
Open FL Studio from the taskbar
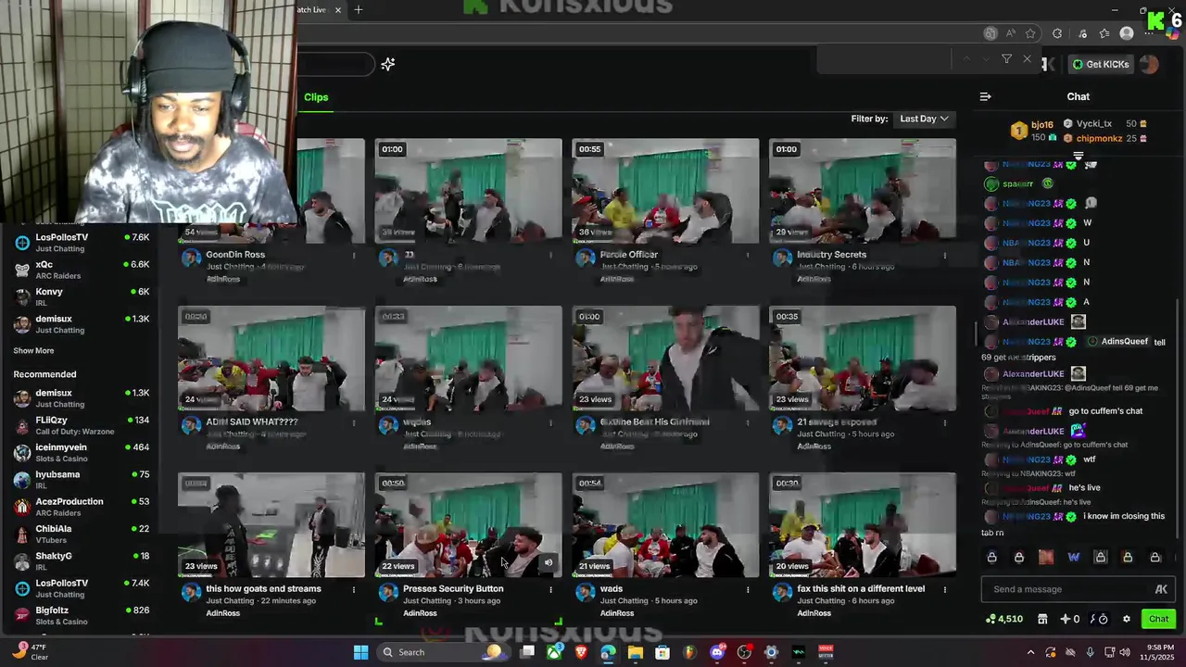tap(689, 652)
